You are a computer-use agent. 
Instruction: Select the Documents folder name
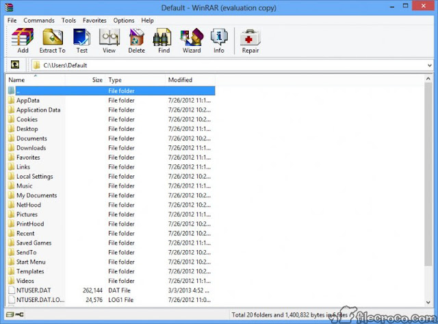tap(31, 138)
